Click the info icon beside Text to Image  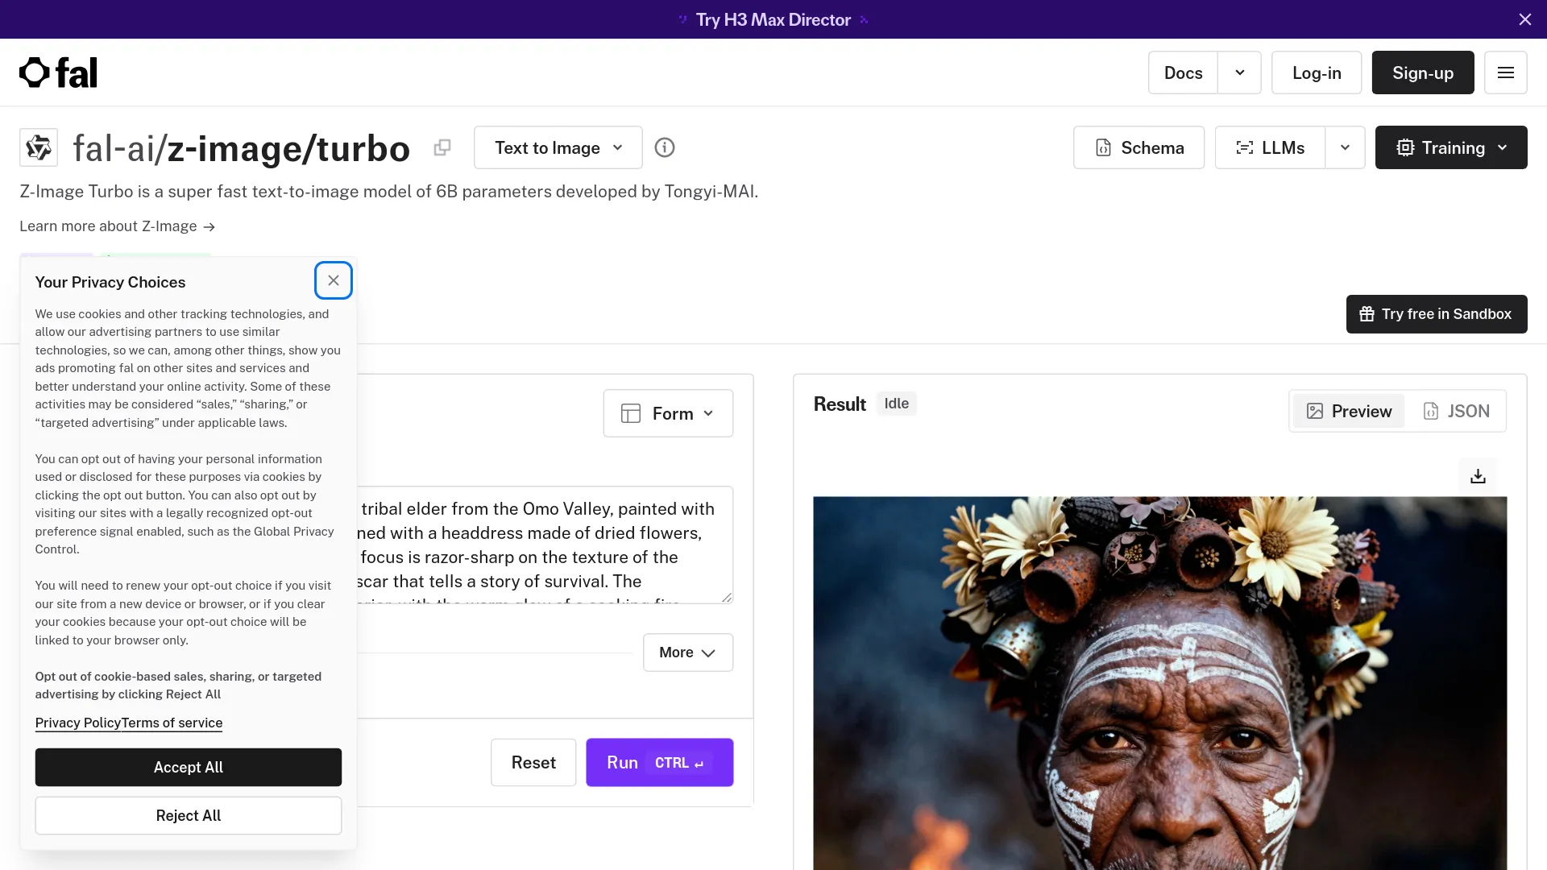[x=665, y=147]
